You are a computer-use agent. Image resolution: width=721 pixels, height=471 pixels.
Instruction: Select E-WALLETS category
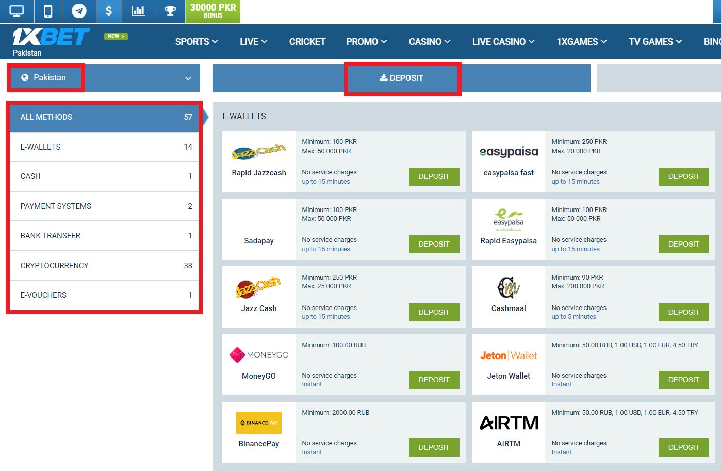click(x=104, y=147)
